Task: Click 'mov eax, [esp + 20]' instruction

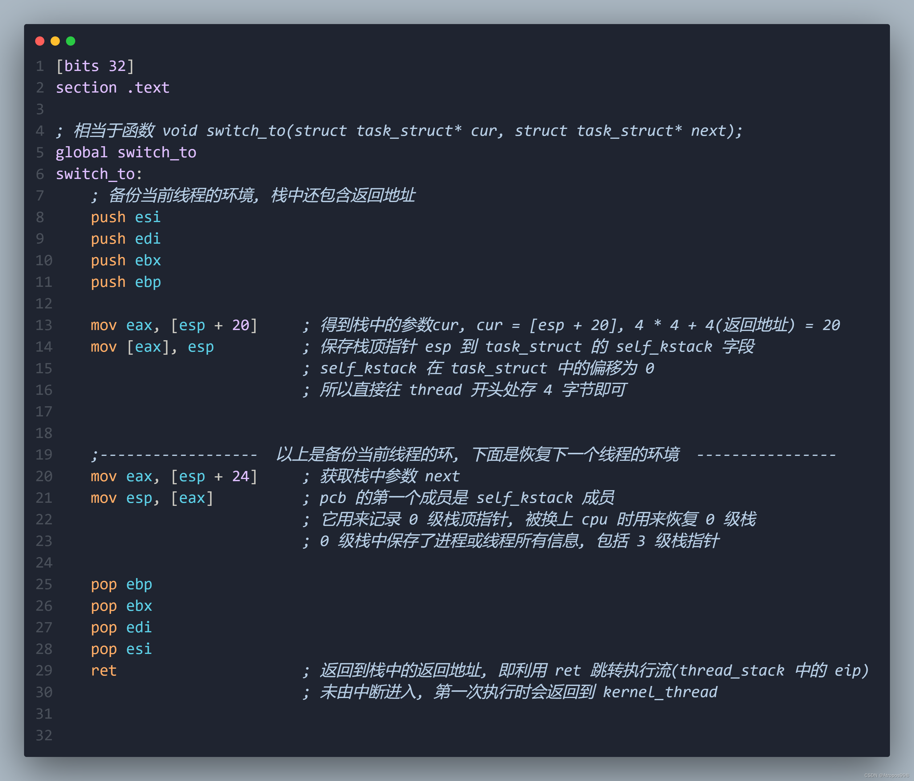Action: pyautogui.click(x=174, y=325)
